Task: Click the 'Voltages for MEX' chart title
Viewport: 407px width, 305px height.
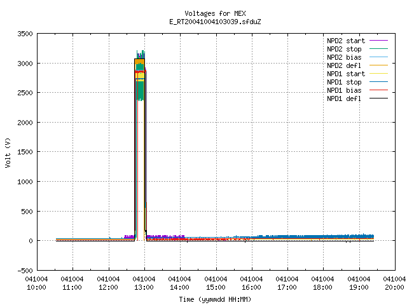Action: point(215,13)
